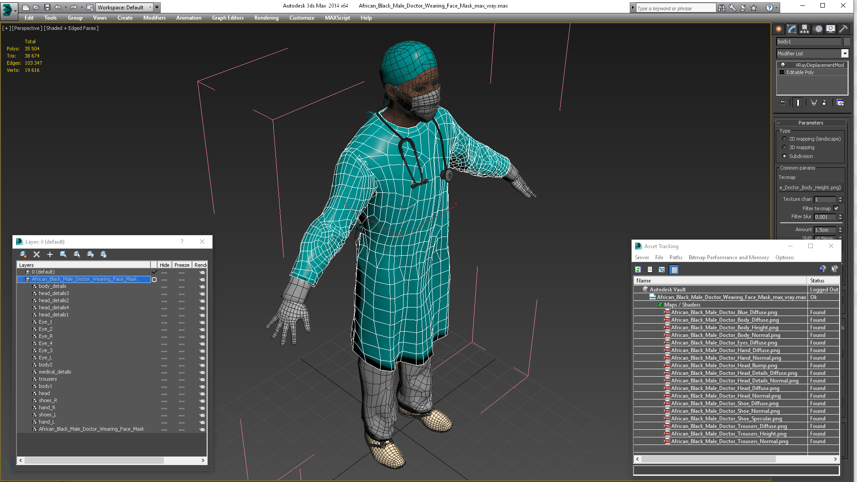Collapse the African_Black_Male_Doctor_Wearing_Face_Mask layer tree

pyautogui.click(x=20, y=279)
